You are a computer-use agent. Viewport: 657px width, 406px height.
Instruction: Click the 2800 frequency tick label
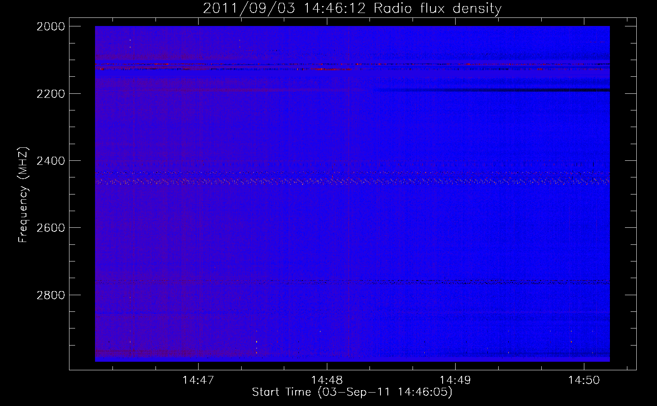(51, 295)
